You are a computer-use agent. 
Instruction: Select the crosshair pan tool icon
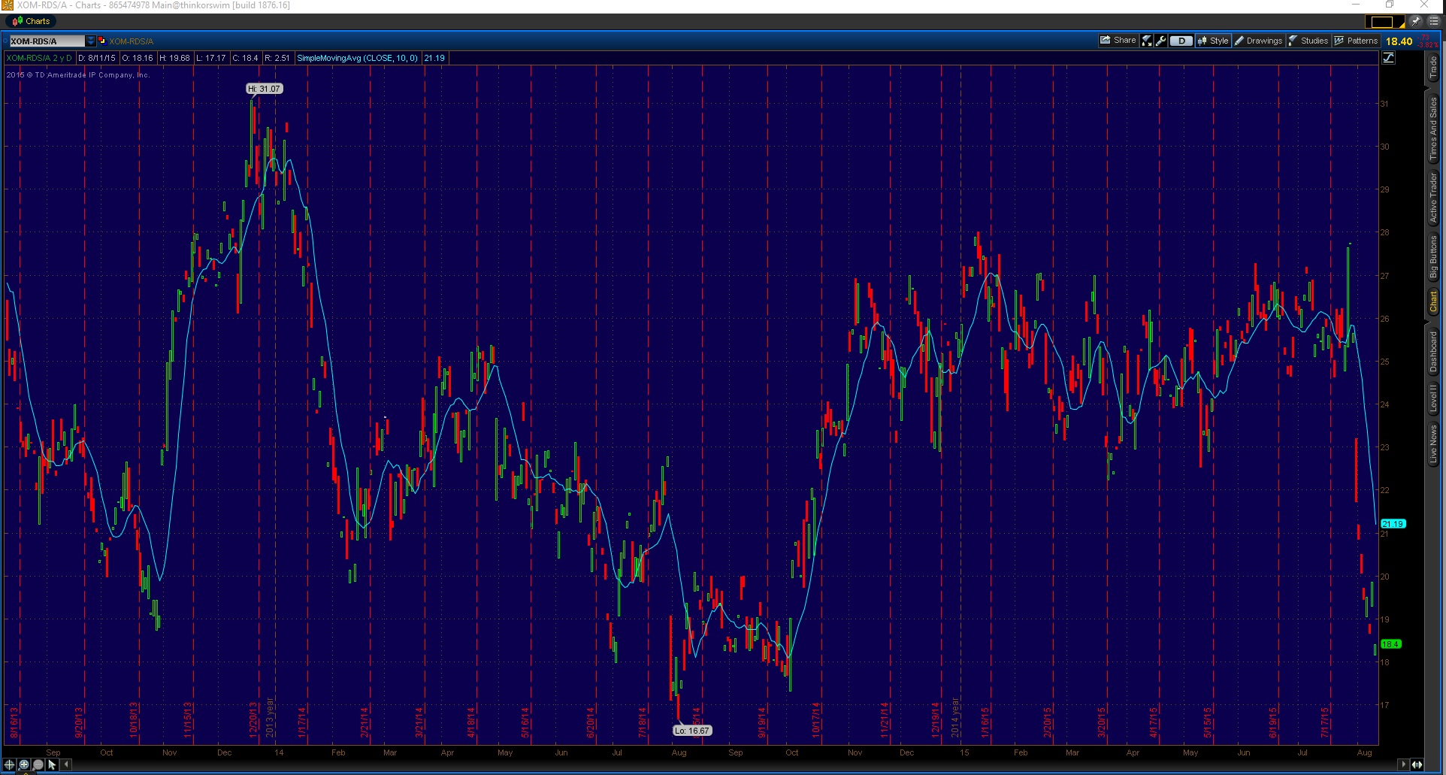(10, 764)
